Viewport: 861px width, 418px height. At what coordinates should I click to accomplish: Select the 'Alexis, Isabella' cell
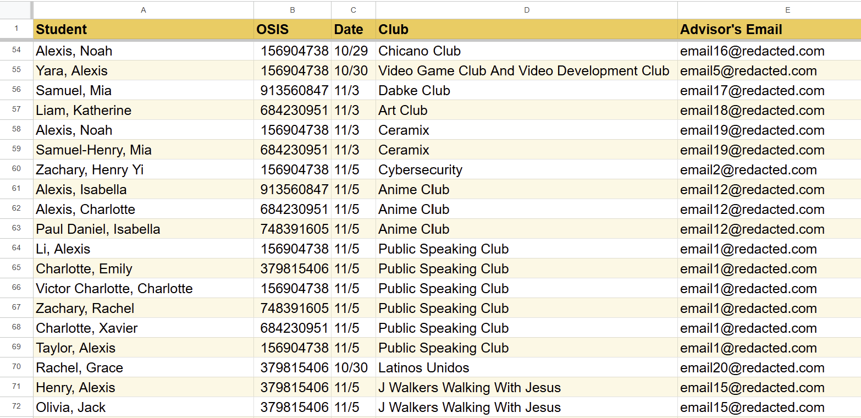coord(143,189)
